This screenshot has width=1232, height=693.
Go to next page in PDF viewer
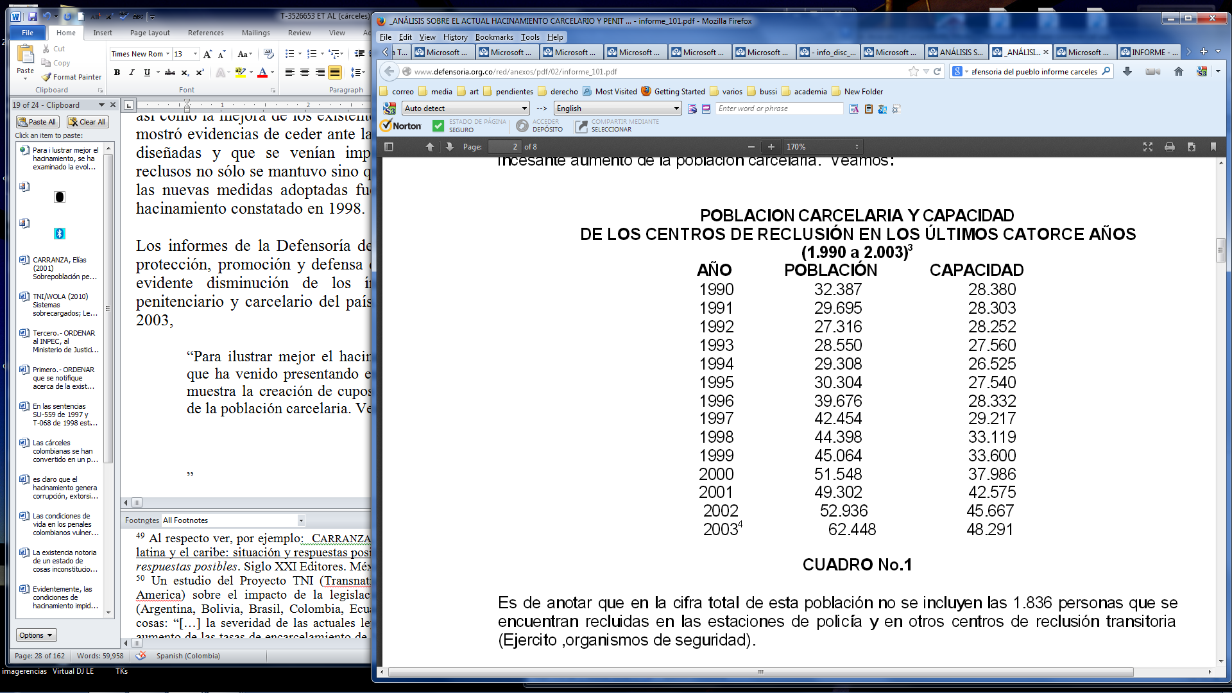click(450, 147)
